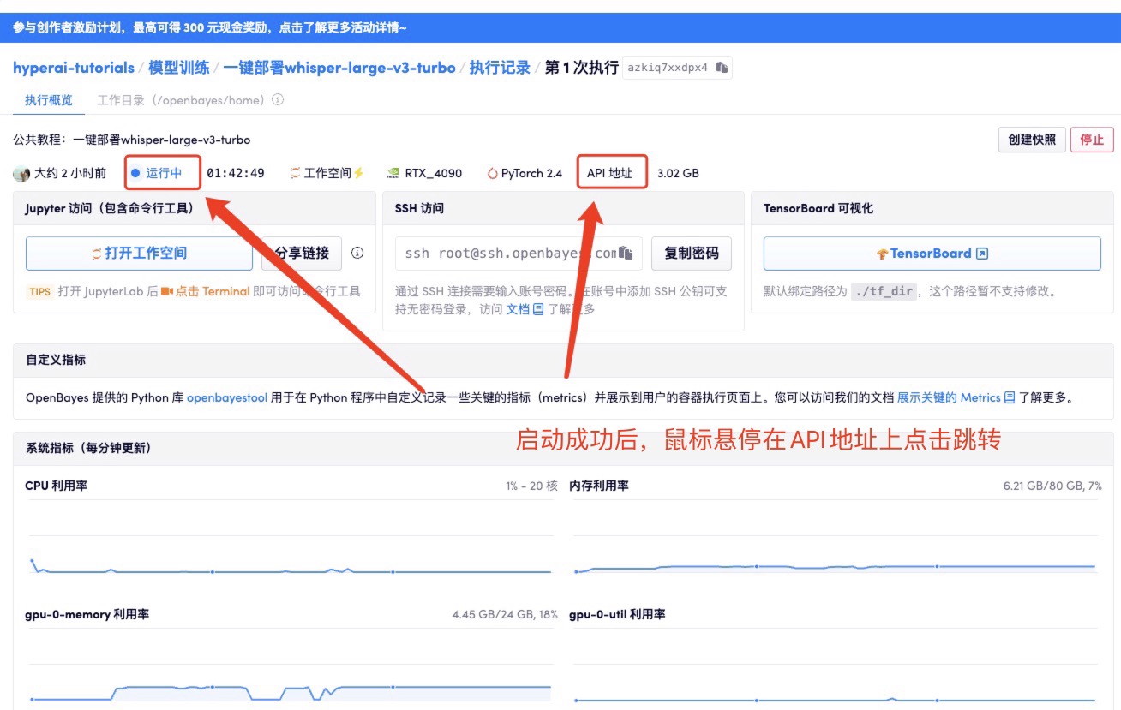The image size is (1121, 710).
Task: Open the openbayestool library link
Action: (x=227, y=397)
